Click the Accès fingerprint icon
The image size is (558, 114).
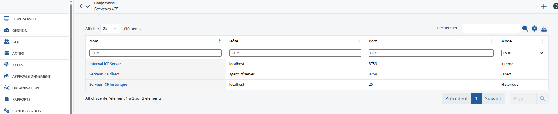6,65
